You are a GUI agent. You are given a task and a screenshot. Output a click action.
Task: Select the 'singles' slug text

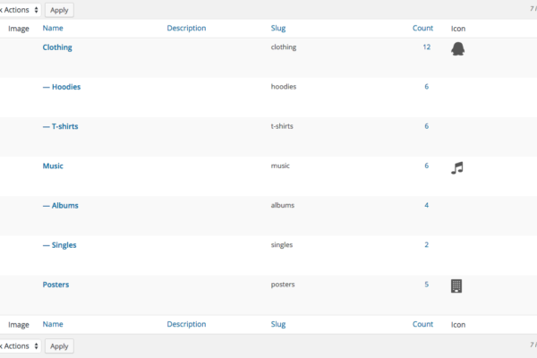coord(282,245)
